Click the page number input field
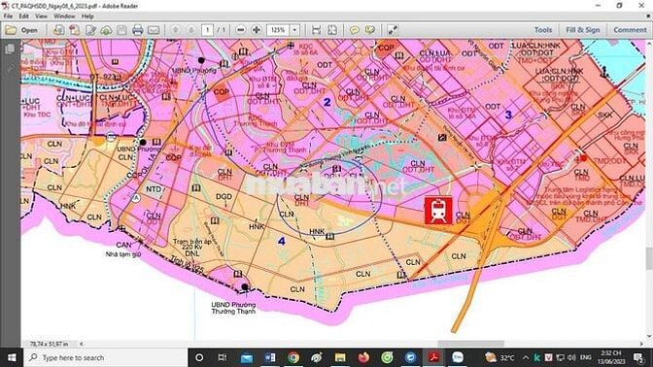This screenshot has height=367, width=653. [x=207, y=30]
